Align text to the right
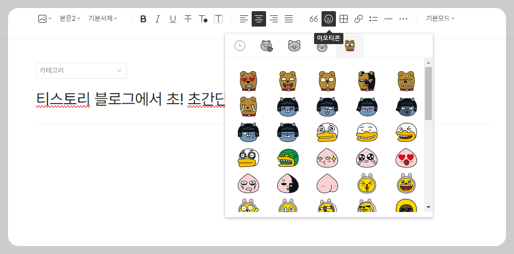 coord(274,19)
